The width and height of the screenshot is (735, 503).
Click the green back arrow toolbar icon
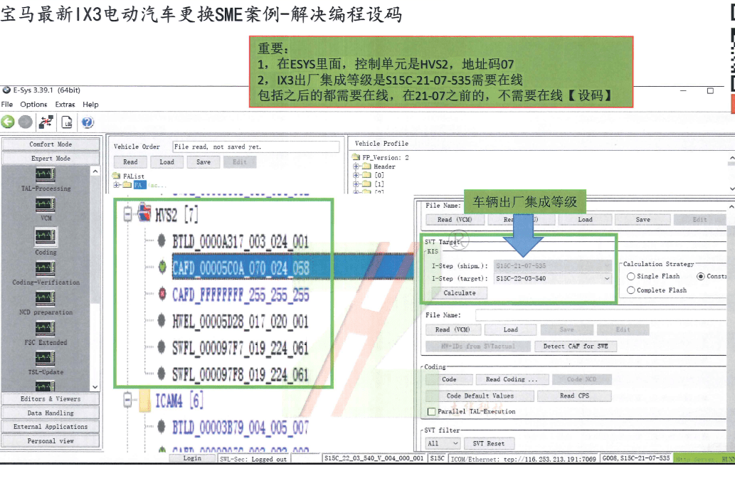pos(8,122)
